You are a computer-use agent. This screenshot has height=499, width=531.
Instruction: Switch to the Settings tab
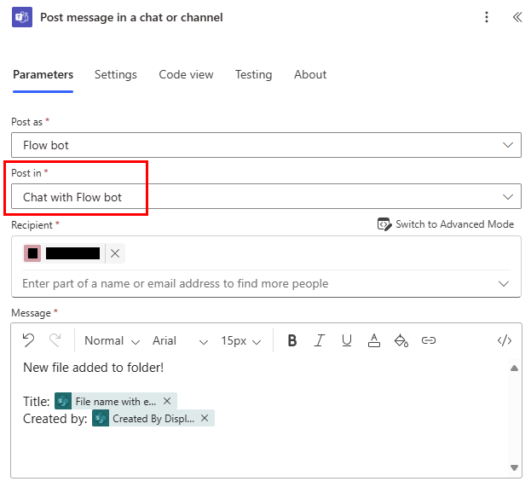pos(115,74)
